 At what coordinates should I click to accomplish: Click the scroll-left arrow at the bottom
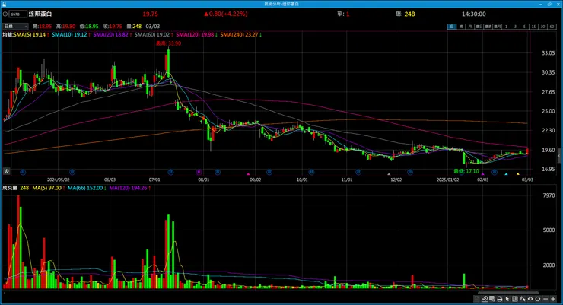(x=5, y=293)
